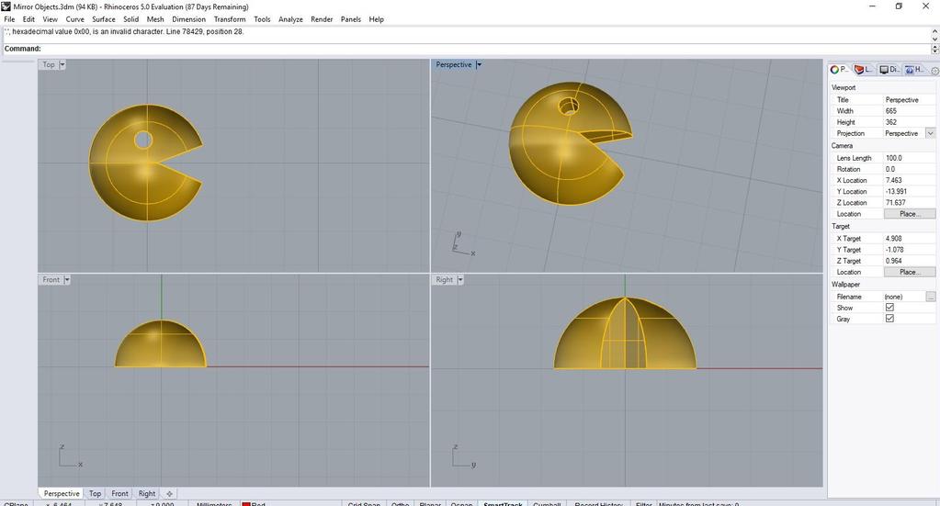The image size is (940, 506).
Task: Open the Properties panel tab icon
Action: tap(834, 70)
